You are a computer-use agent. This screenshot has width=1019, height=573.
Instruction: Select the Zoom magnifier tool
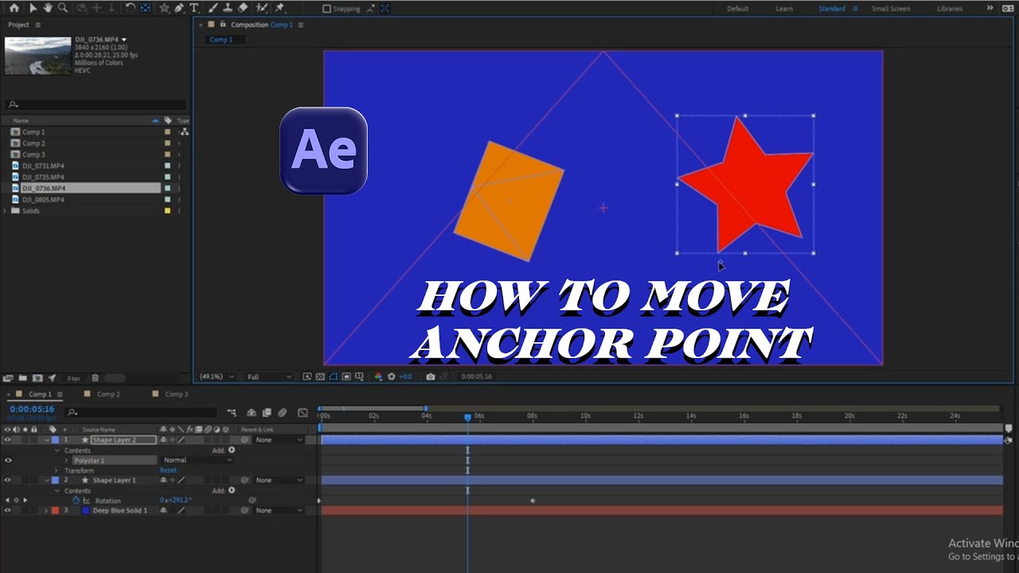[x=63, y=8]
